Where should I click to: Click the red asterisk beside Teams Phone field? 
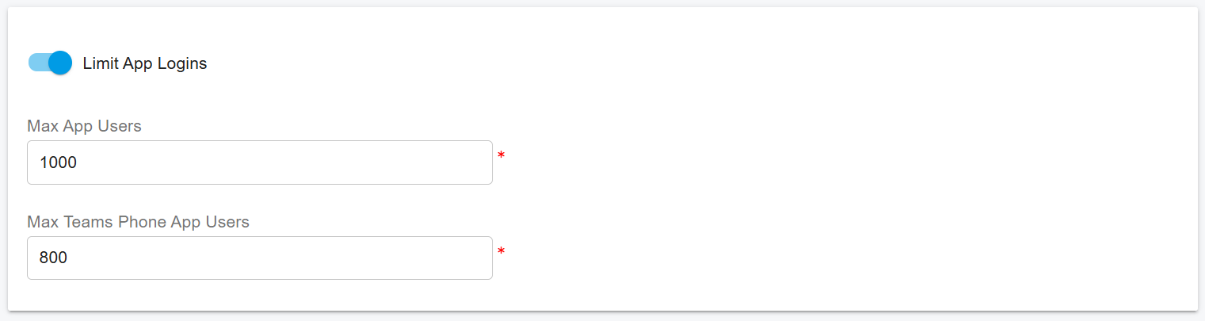(501, 252)
